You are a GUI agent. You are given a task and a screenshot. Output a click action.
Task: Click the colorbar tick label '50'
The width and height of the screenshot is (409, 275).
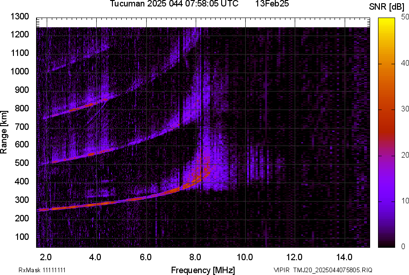click(405, 17)
